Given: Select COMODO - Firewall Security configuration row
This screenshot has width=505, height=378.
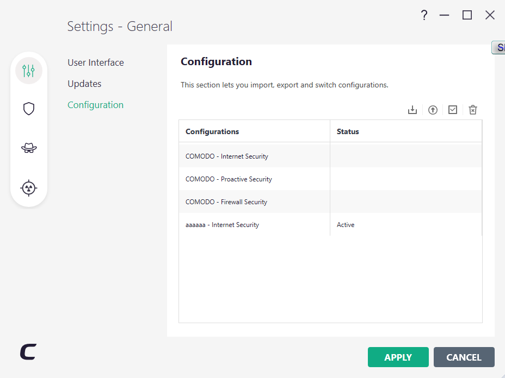Looking at the screenshot, I should 226,202.
